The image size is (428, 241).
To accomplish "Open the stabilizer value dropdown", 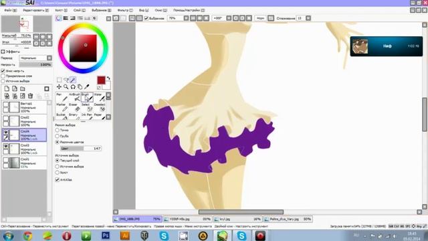I will tap(308, 18).
